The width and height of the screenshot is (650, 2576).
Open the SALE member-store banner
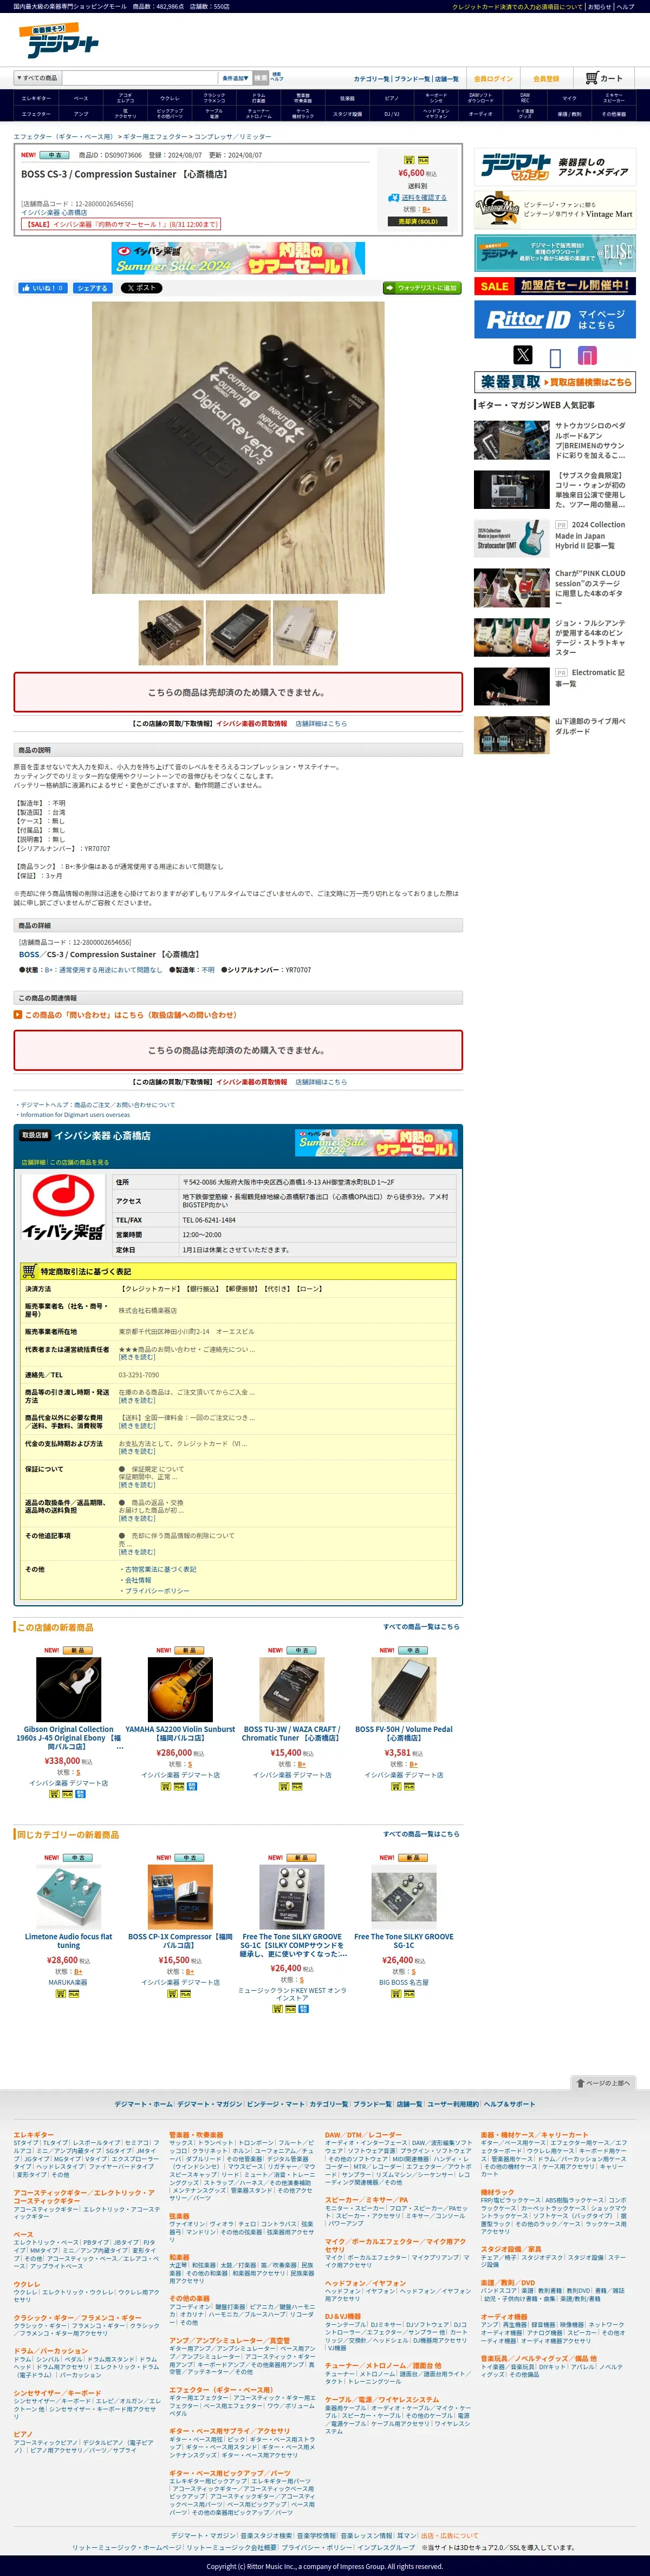point(555,286)
